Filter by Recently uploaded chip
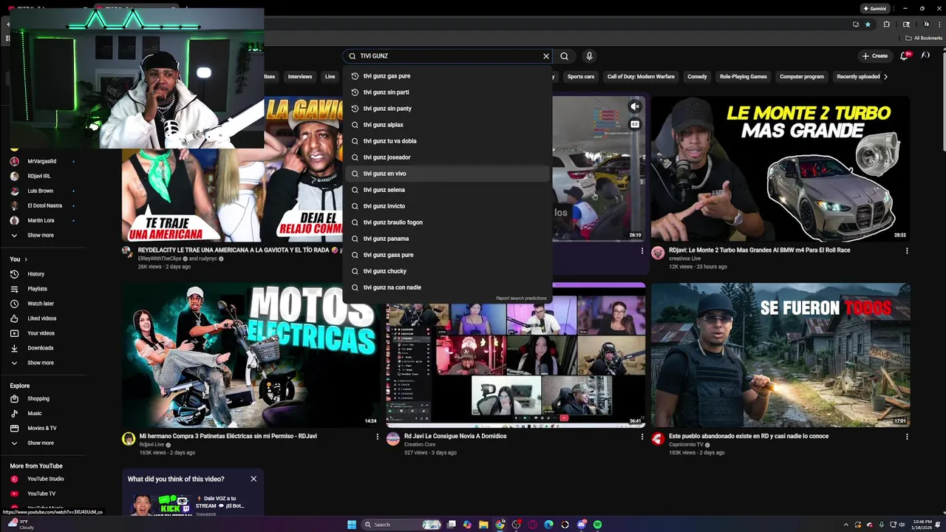Image resolution: width=946 pixels, height=532 pixels. (x=858, y=77)
